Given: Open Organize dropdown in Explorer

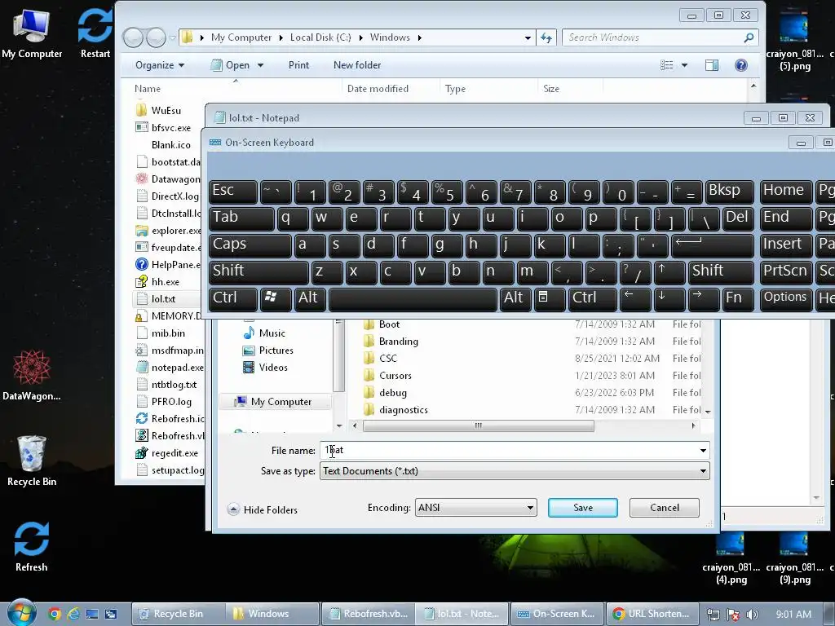Looking at the screenshot, I should tap(160, 65).
